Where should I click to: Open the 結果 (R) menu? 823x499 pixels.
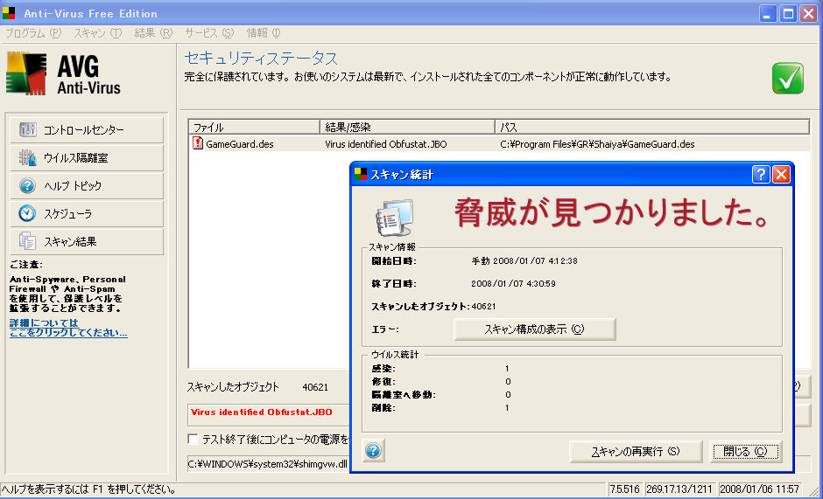pos(153,33)
